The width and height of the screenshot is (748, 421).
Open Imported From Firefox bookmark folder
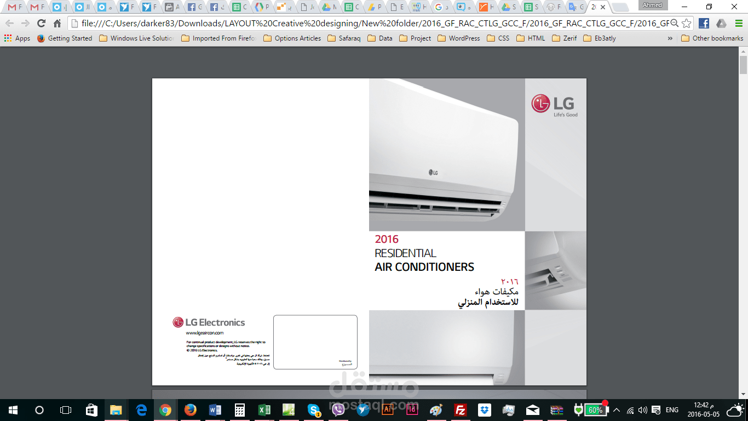(218, 38)
